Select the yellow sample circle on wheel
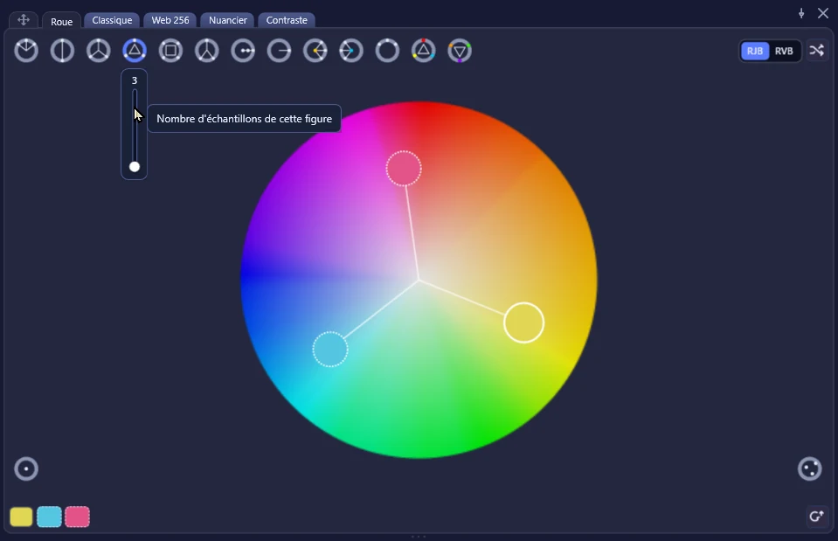838x541 pixels. pos(523,323)
